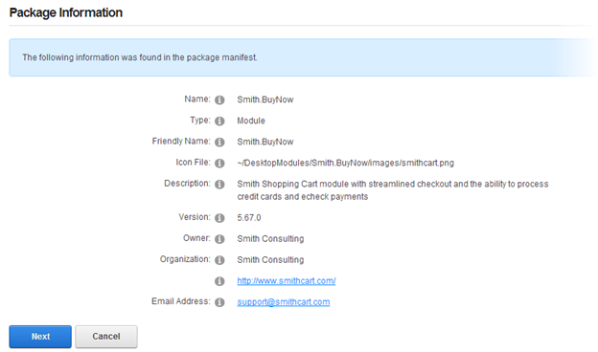Click the Type value Module
Image resolution: width=598 pixels, height=352 pixels.
coord(251,121)
